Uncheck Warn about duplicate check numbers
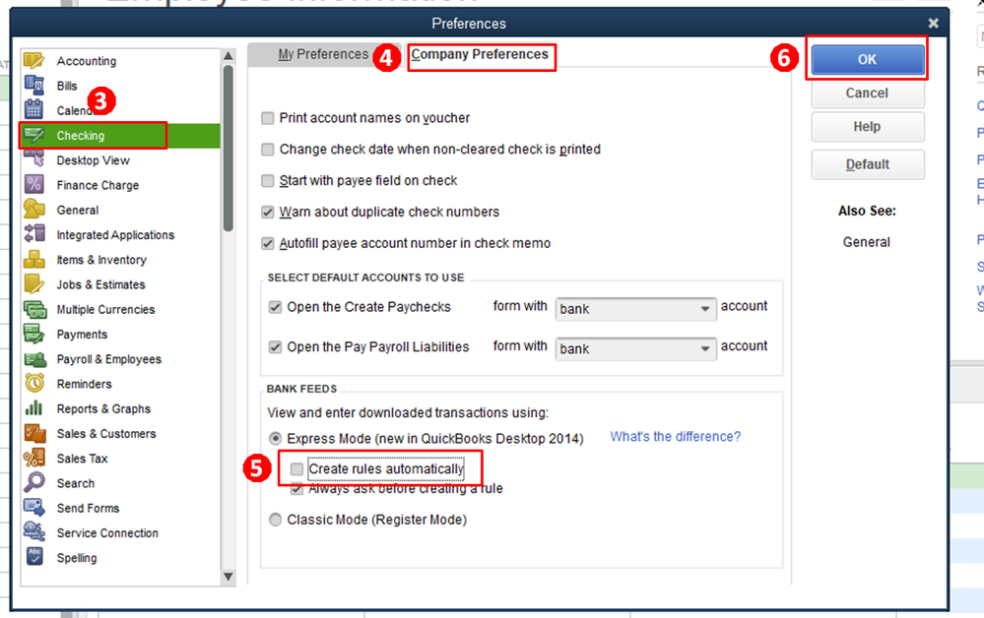This screenshot has width=984, height=618. coord(268,212)
